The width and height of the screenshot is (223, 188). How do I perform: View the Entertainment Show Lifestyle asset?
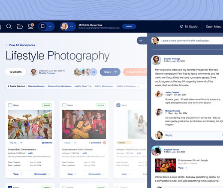click(x=72, y=174)
